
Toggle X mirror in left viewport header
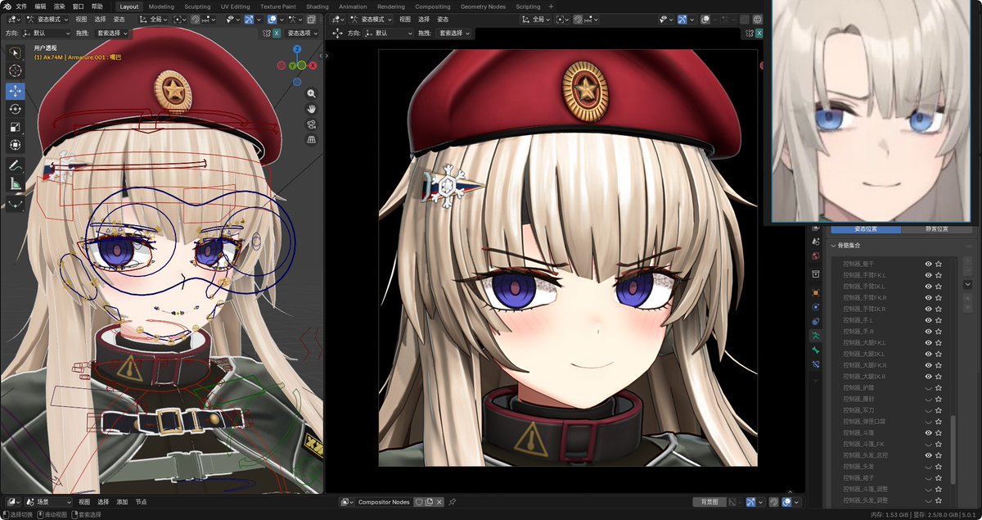276,34
